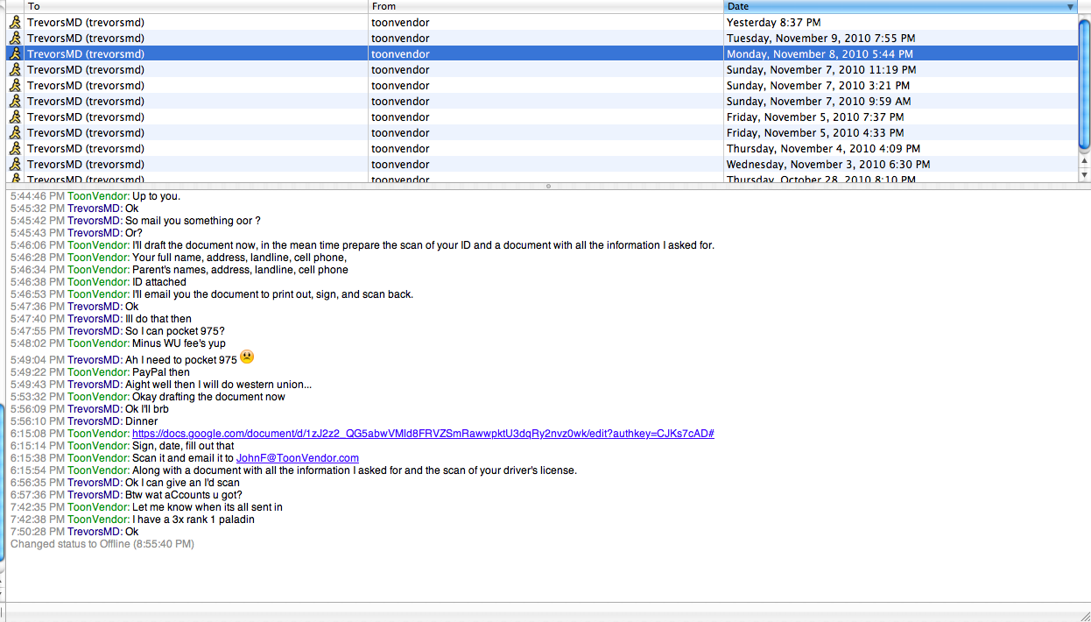
Task: Toggle the sort direction arrow in the Date header
Action: [1070, 7]
